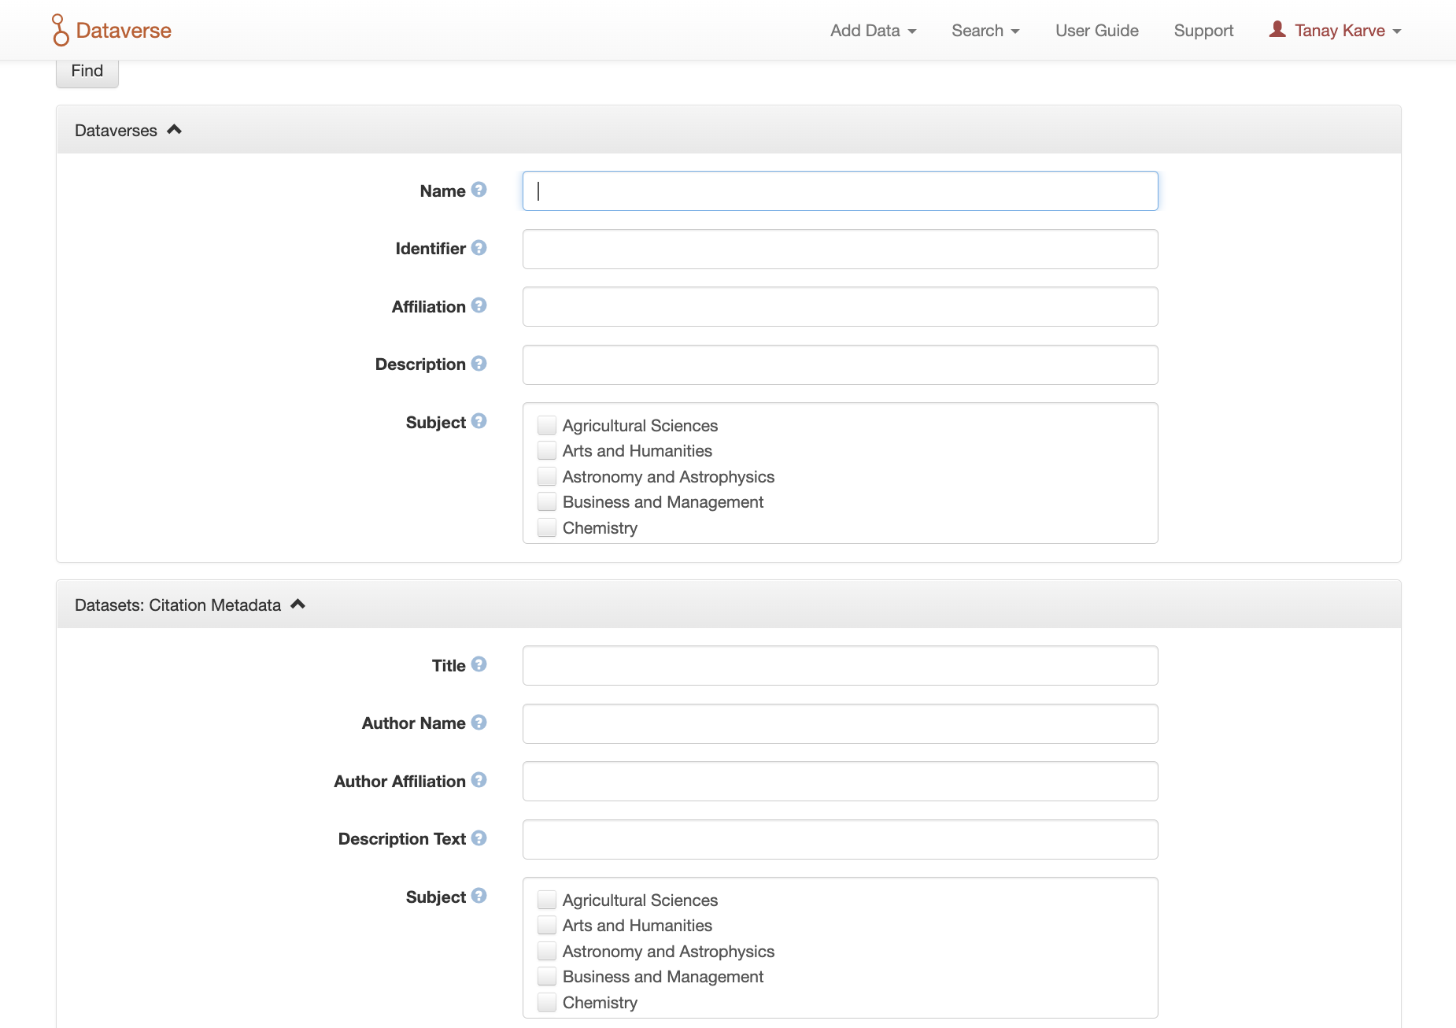Focus the Description Text input field

click(840, 839)
